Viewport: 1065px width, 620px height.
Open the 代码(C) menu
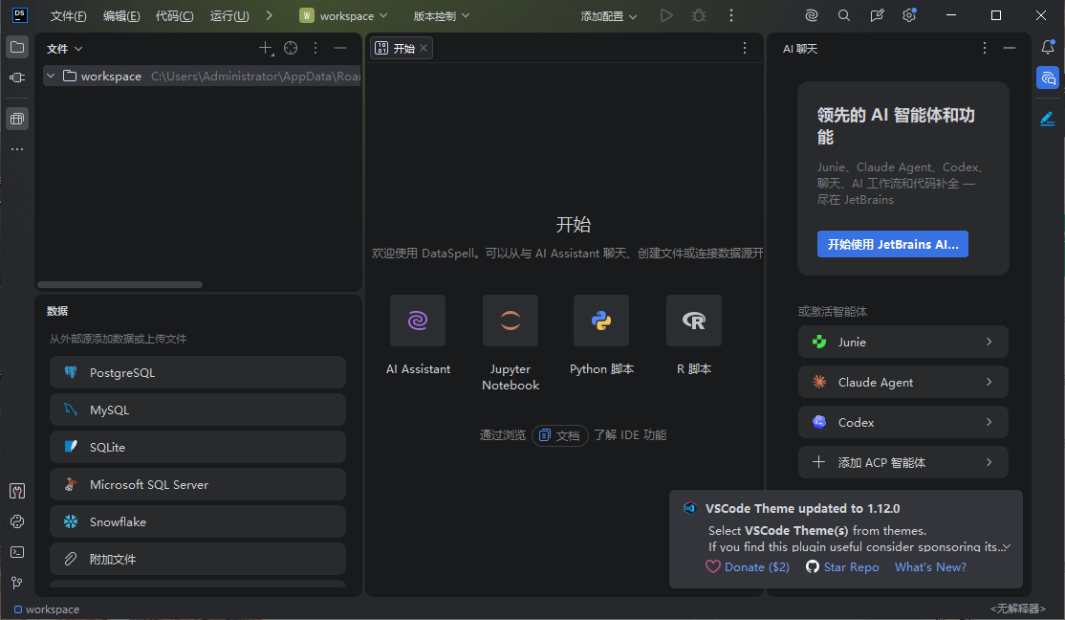click(175, 15)
